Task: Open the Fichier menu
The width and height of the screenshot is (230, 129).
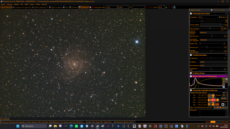Action: [x=3, y=4]
